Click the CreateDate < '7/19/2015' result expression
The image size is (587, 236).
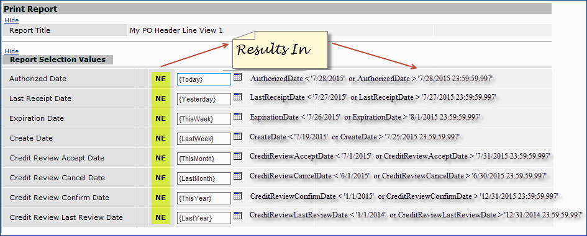click(355, 137)
